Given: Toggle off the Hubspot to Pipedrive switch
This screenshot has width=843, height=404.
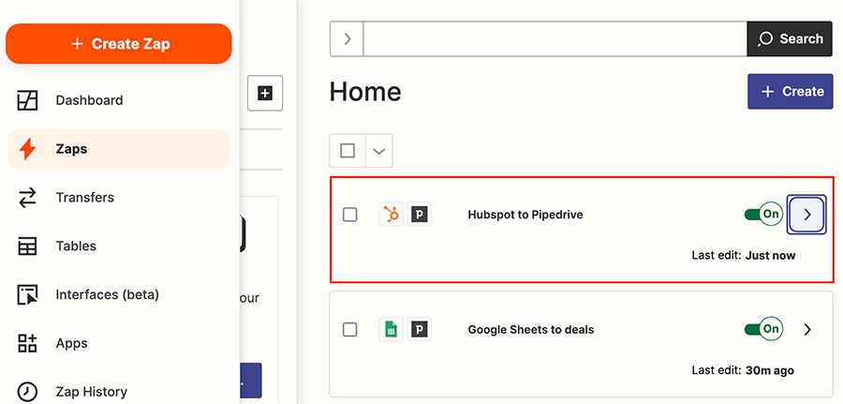Looking at the screenshot, I should click(x=763, y=214).
